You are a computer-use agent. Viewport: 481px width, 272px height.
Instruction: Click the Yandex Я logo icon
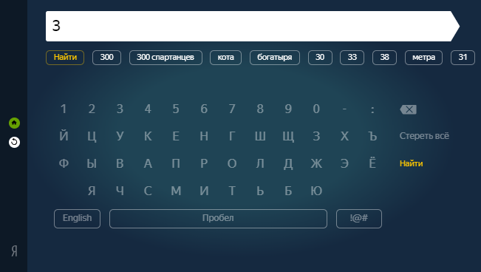coord(15,251)
